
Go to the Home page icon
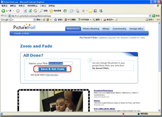[x=35, y=11]
